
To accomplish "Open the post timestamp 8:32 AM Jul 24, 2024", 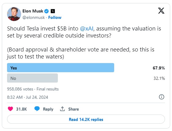I will pyautogui.click(x=28, y=97).
